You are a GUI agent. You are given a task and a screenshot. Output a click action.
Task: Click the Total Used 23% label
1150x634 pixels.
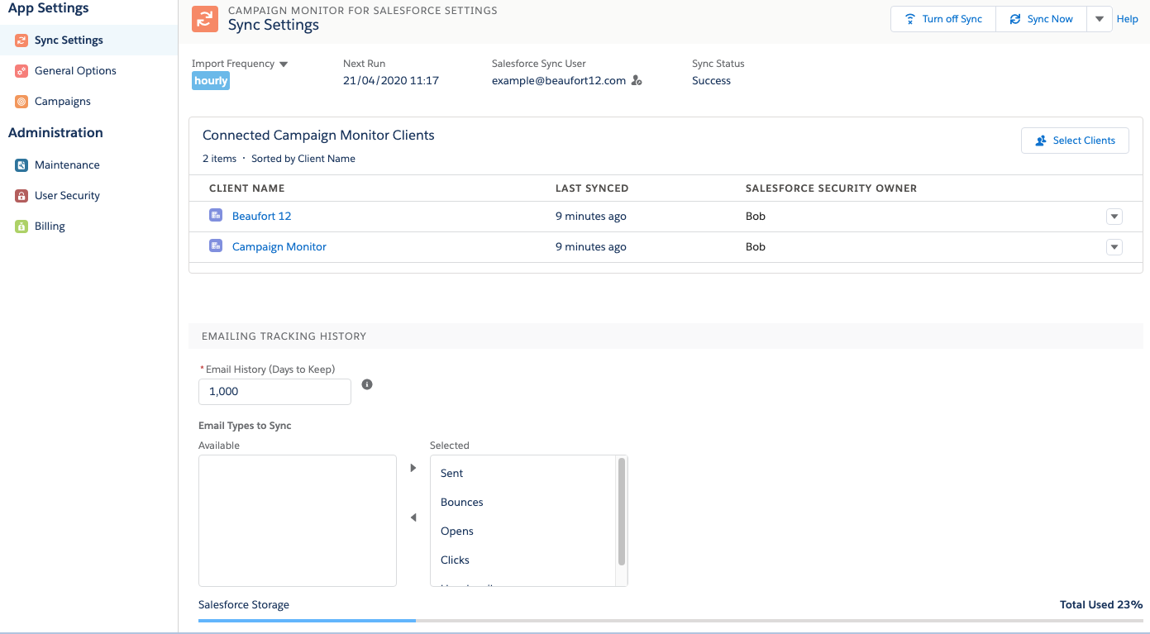[x=1101, y=605]
